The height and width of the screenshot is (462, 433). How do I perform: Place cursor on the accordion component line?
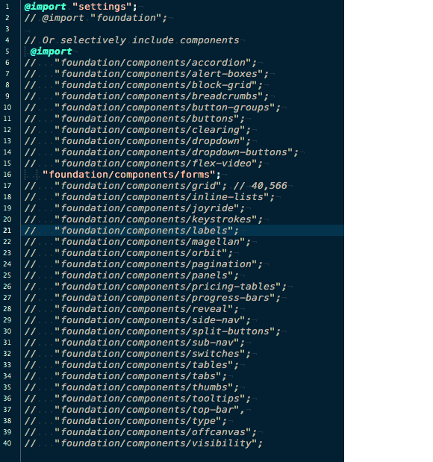click(x=141, y=63)
